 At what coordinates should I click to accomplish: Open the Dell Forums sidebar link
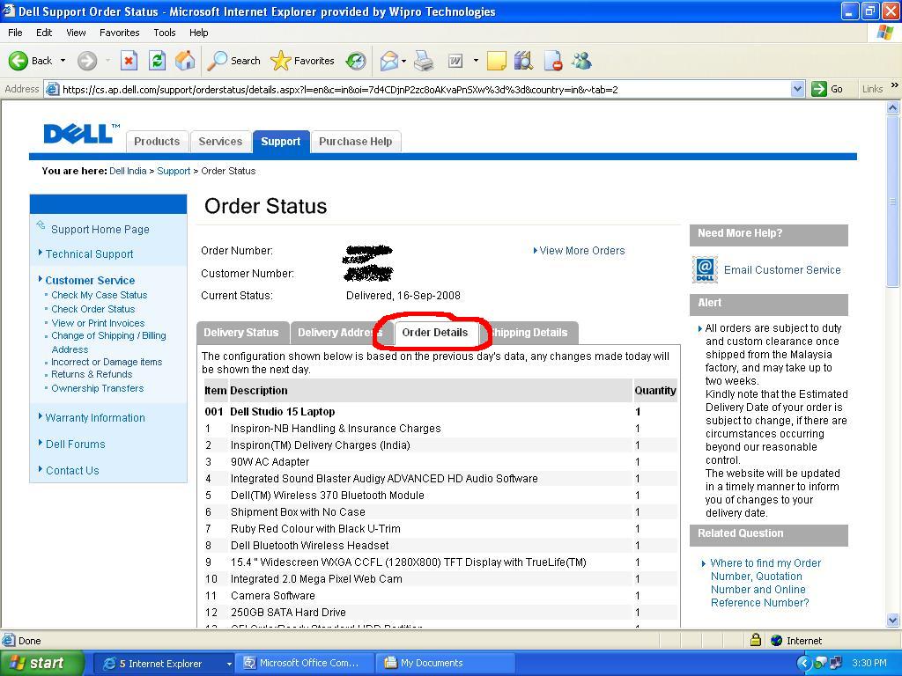click(76, 445)
